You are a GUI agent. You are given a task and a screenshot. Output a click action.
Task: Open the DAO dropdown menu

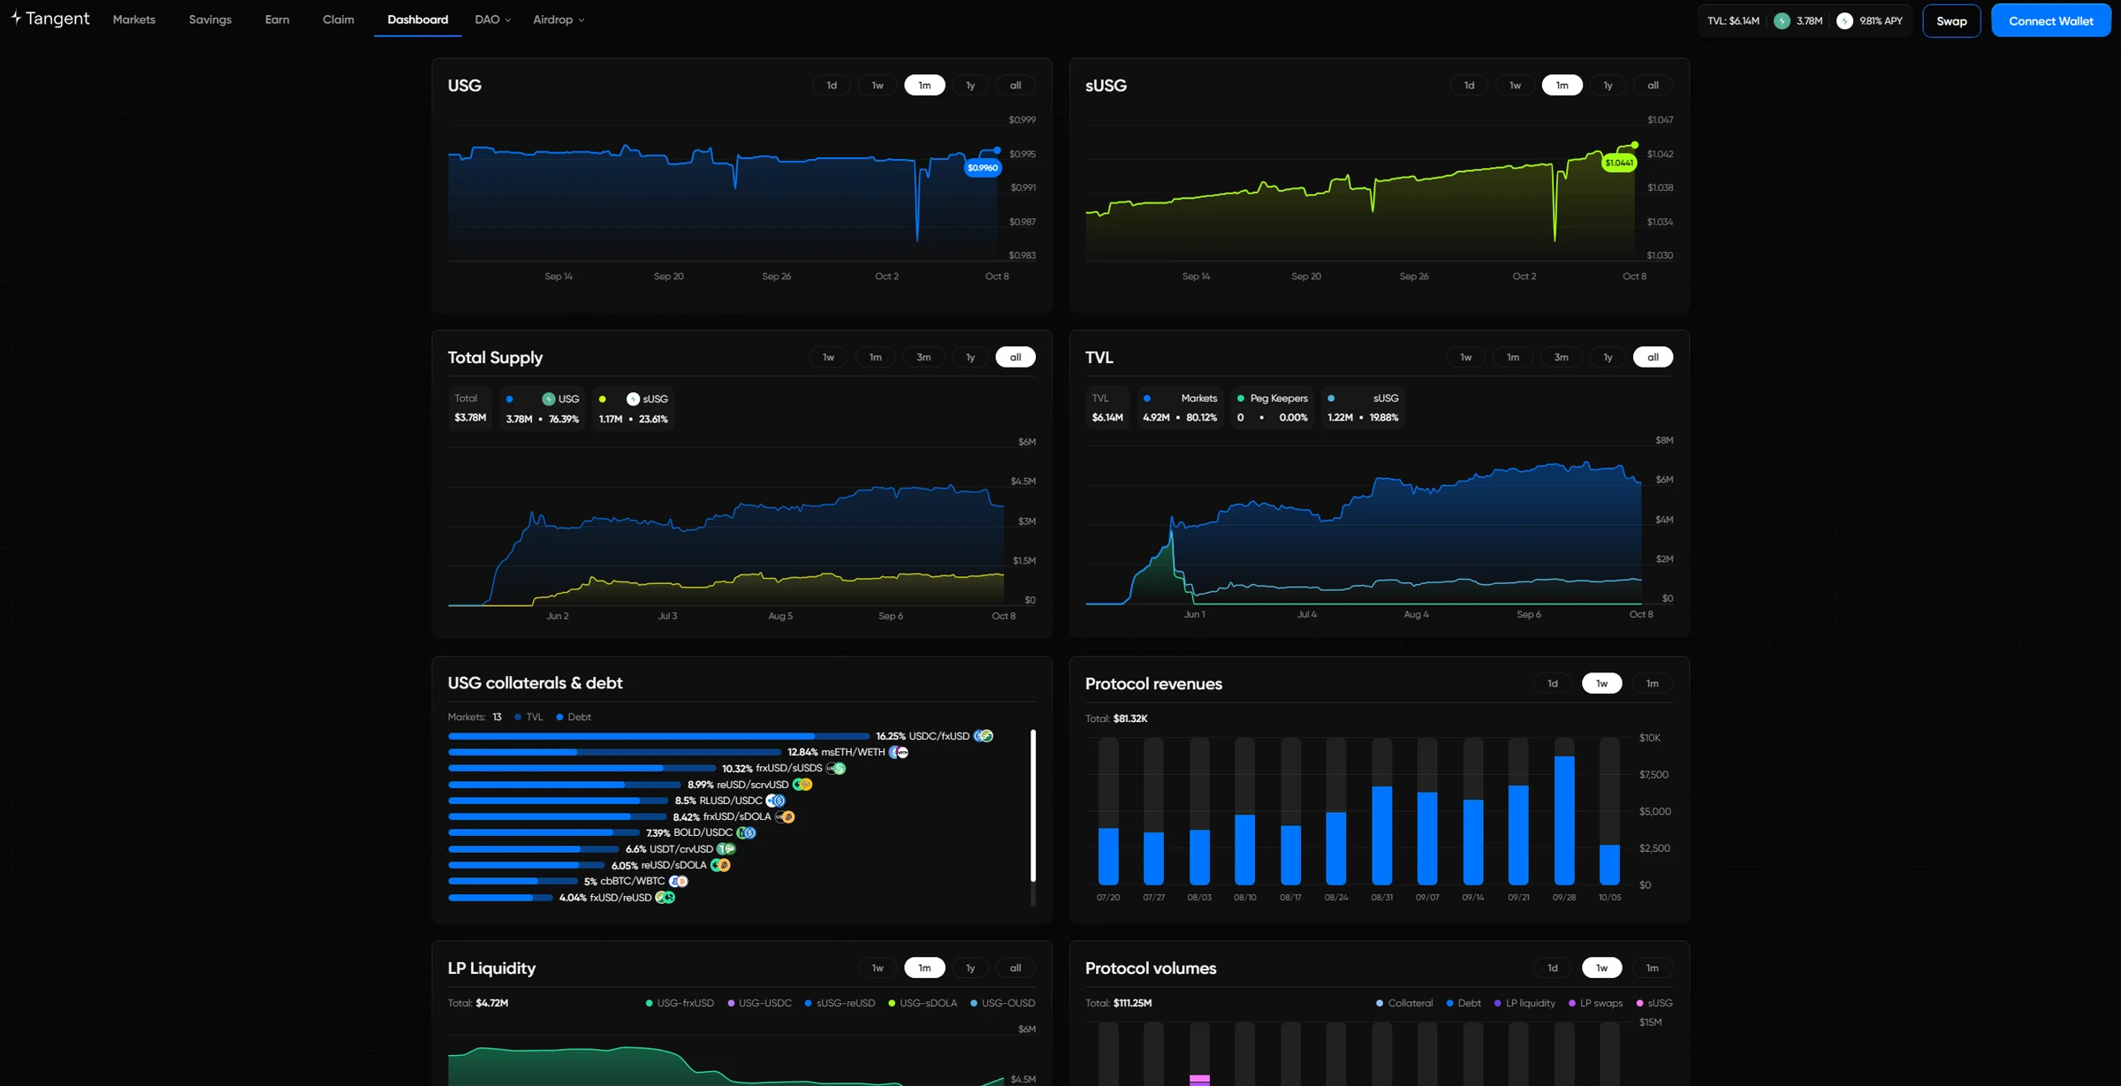[x=492, y=19]
